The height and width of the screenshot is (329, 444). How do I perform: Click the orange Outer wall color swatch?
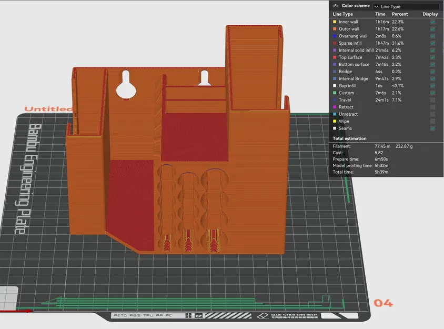coord(334,29)
